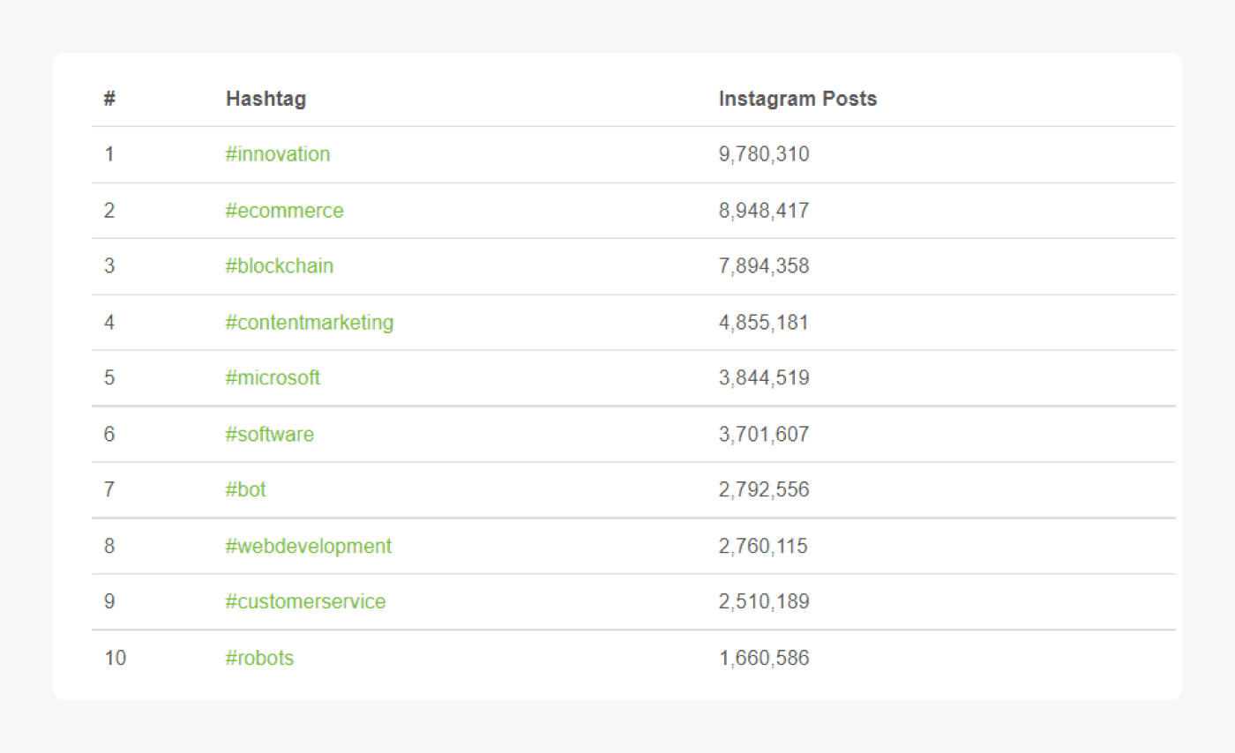Sort table by Instagram Posts column header
The image size is (1235, 753).
797,99
